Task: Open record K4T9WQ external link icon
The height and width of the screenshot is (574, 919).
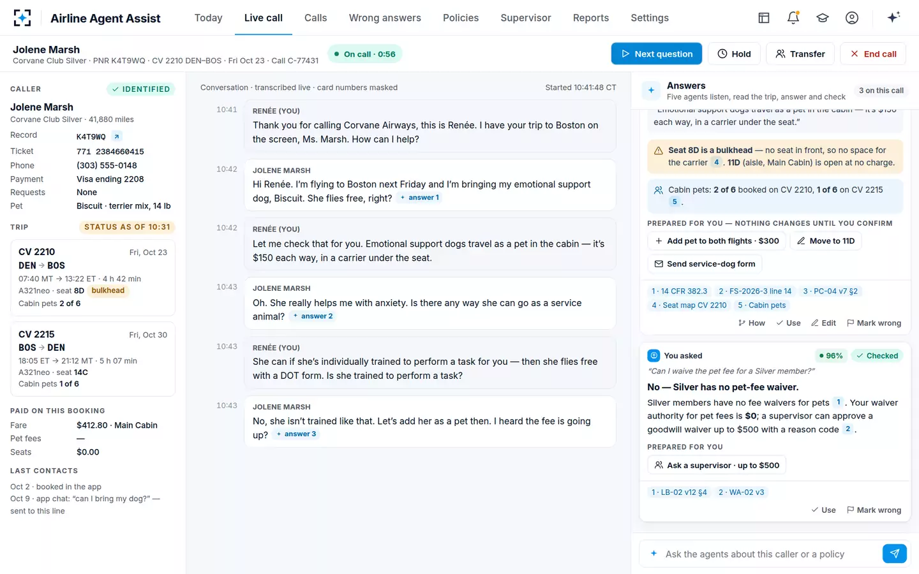Action: (x=117, y=136)
